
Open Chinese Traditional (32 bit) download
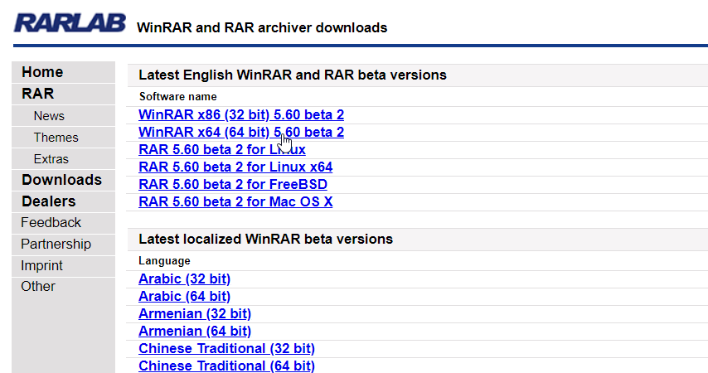226,349
